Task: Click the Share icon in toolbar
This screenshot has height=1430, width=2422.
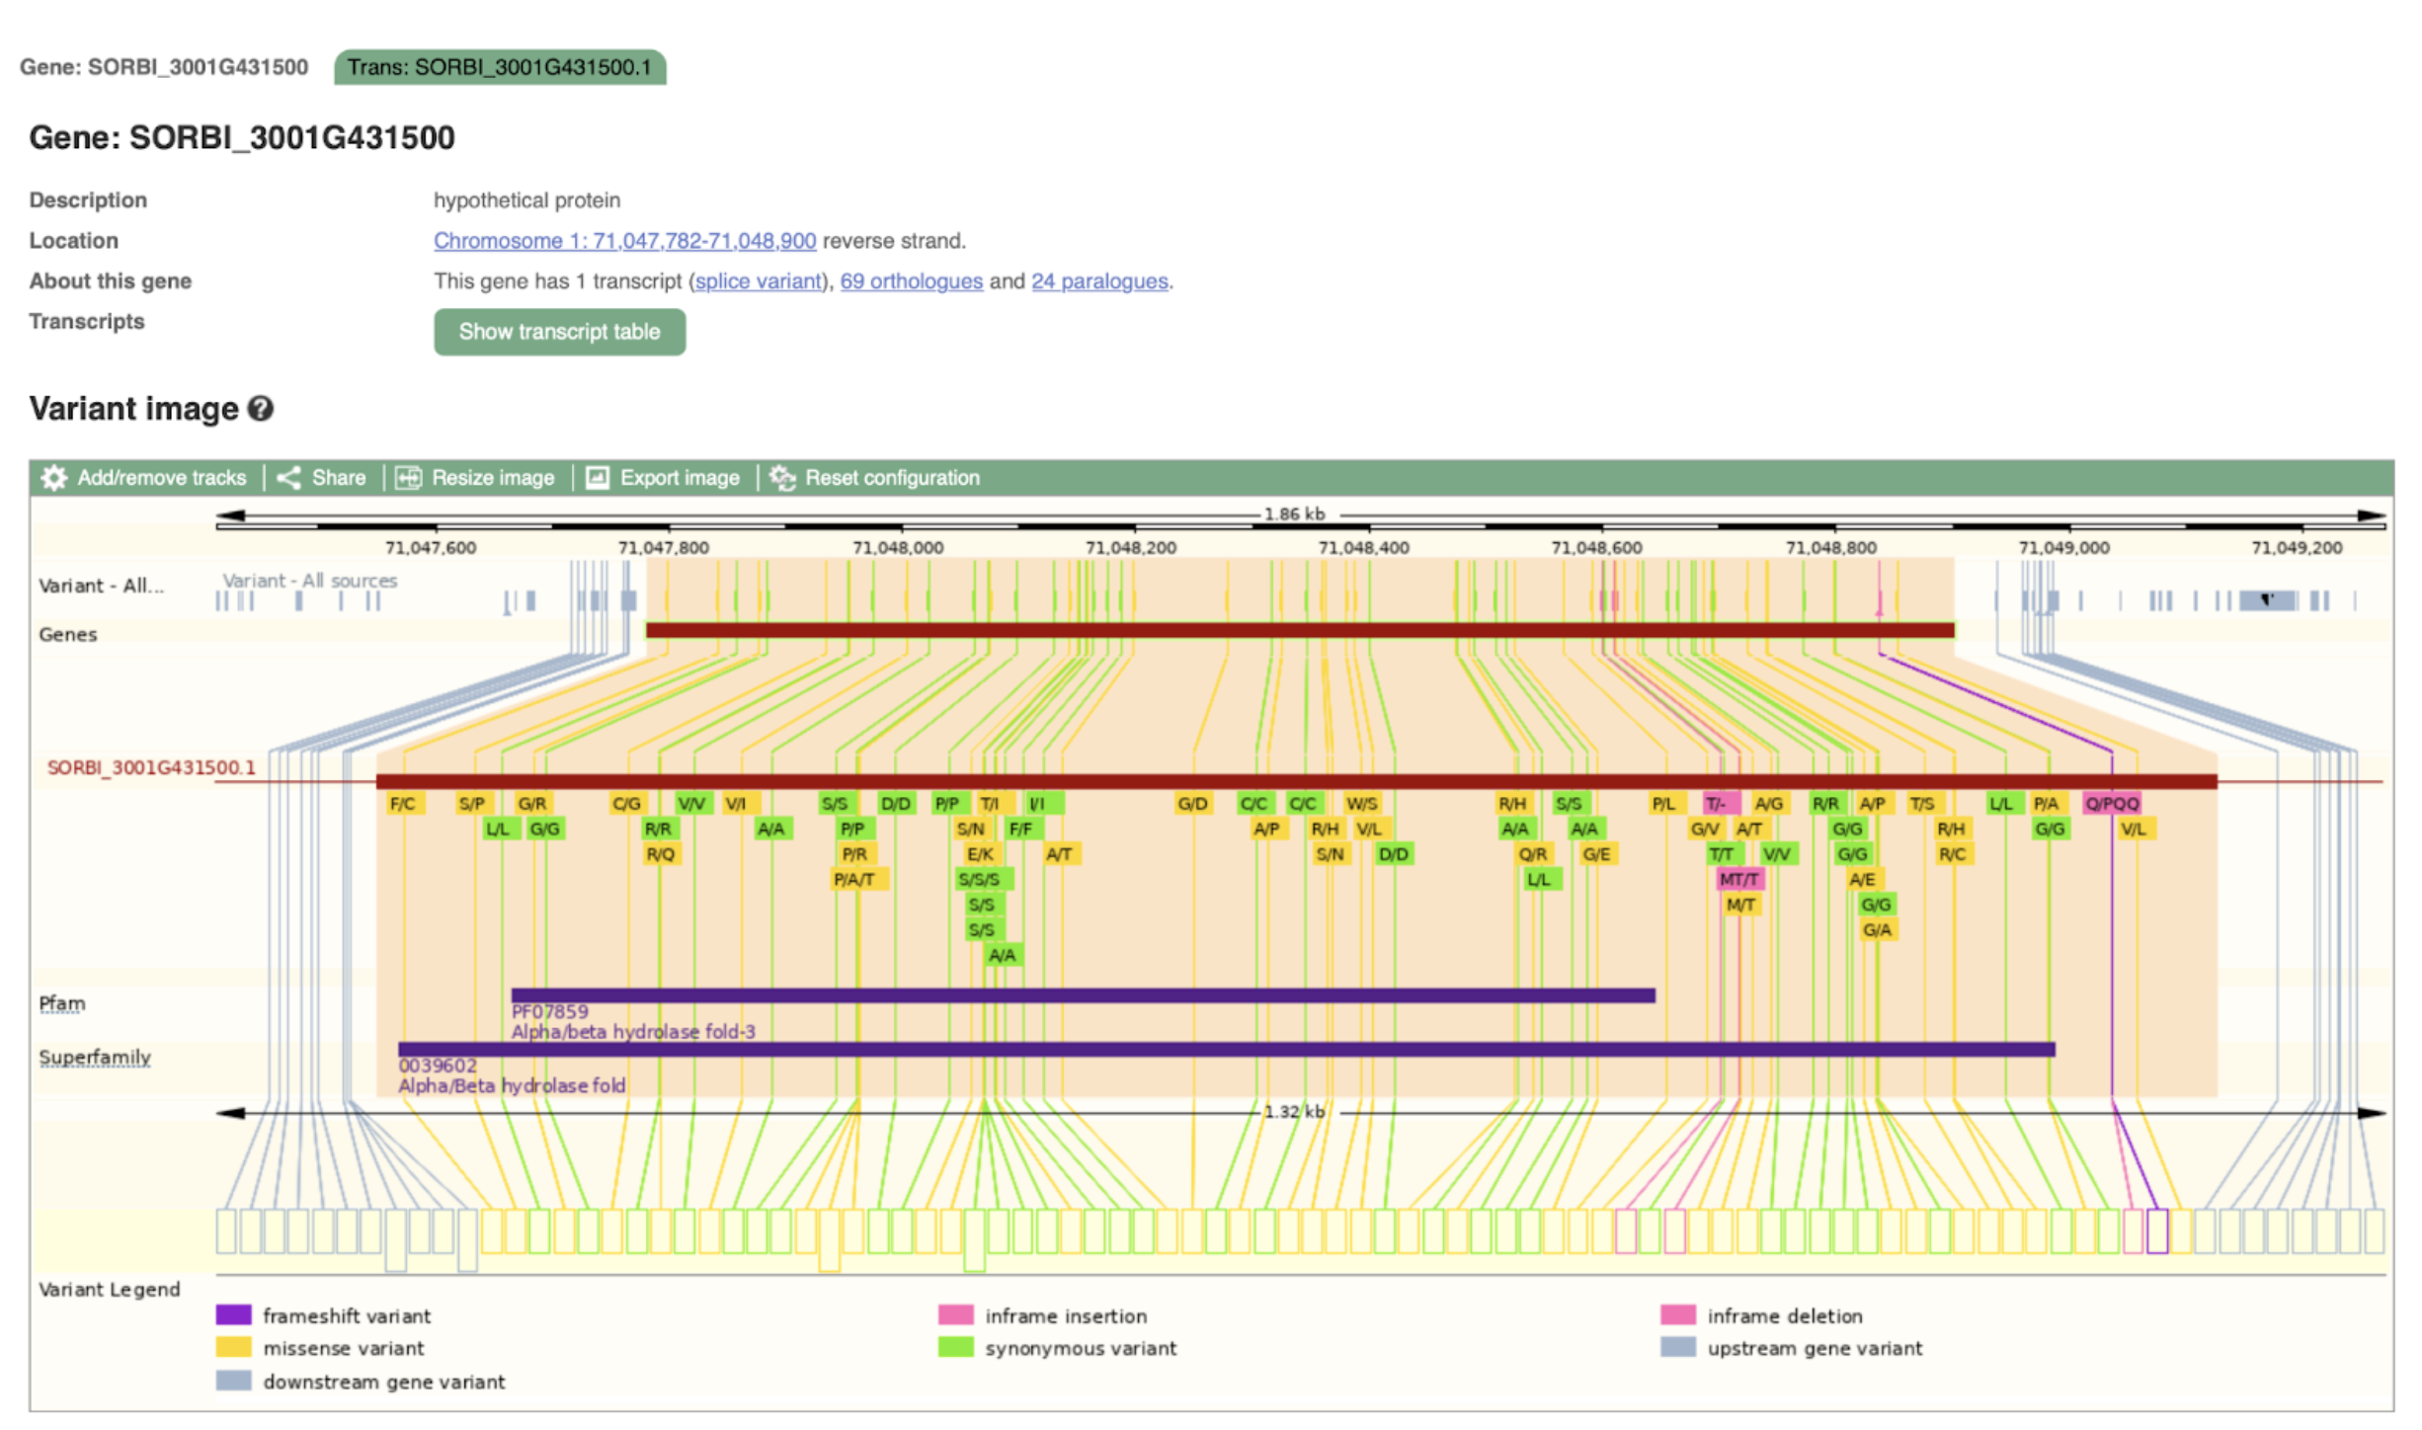Action: click(x=288, y=478)
